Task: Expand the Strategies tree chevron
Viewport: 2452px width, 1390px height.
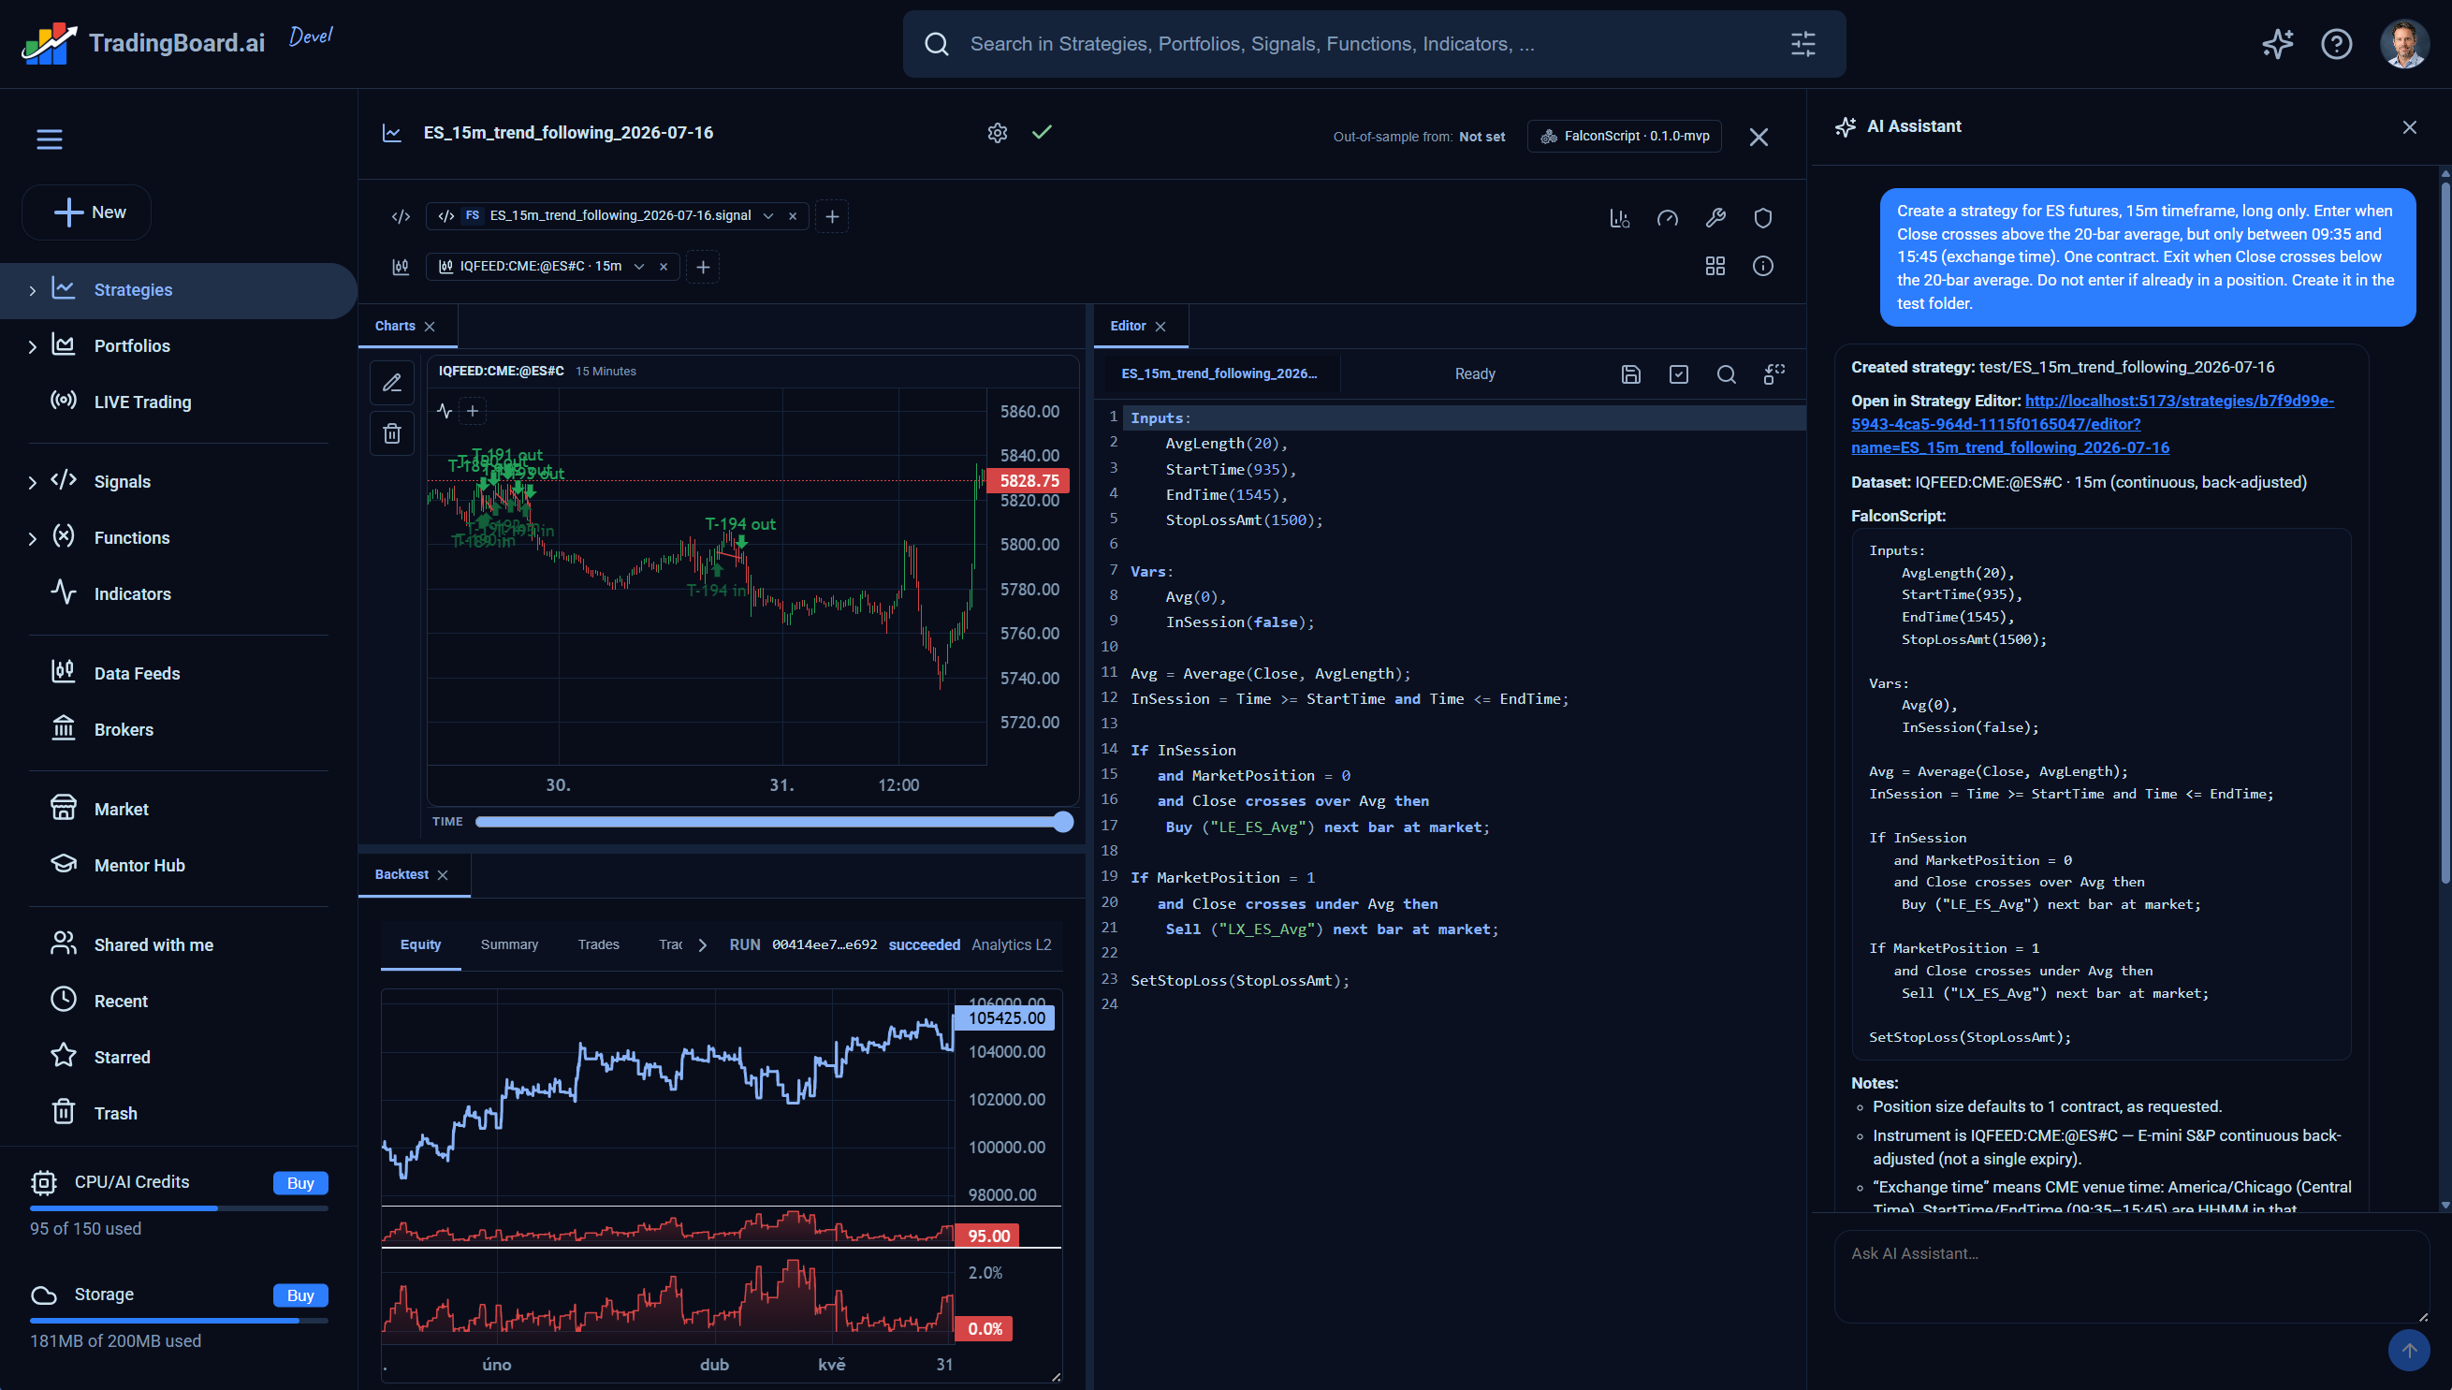Action: 33,290
